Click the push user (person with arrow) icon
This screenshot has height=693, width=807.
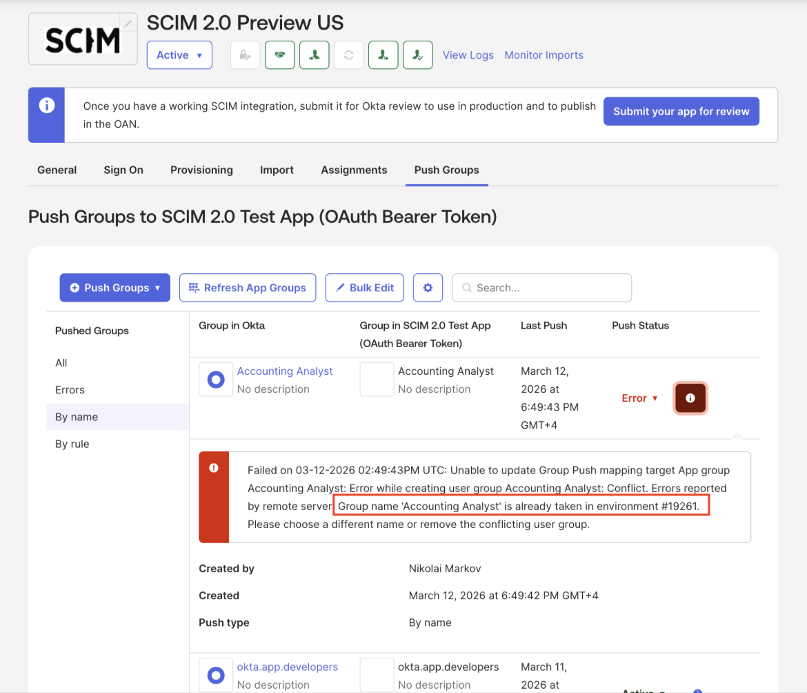point(383,55)
